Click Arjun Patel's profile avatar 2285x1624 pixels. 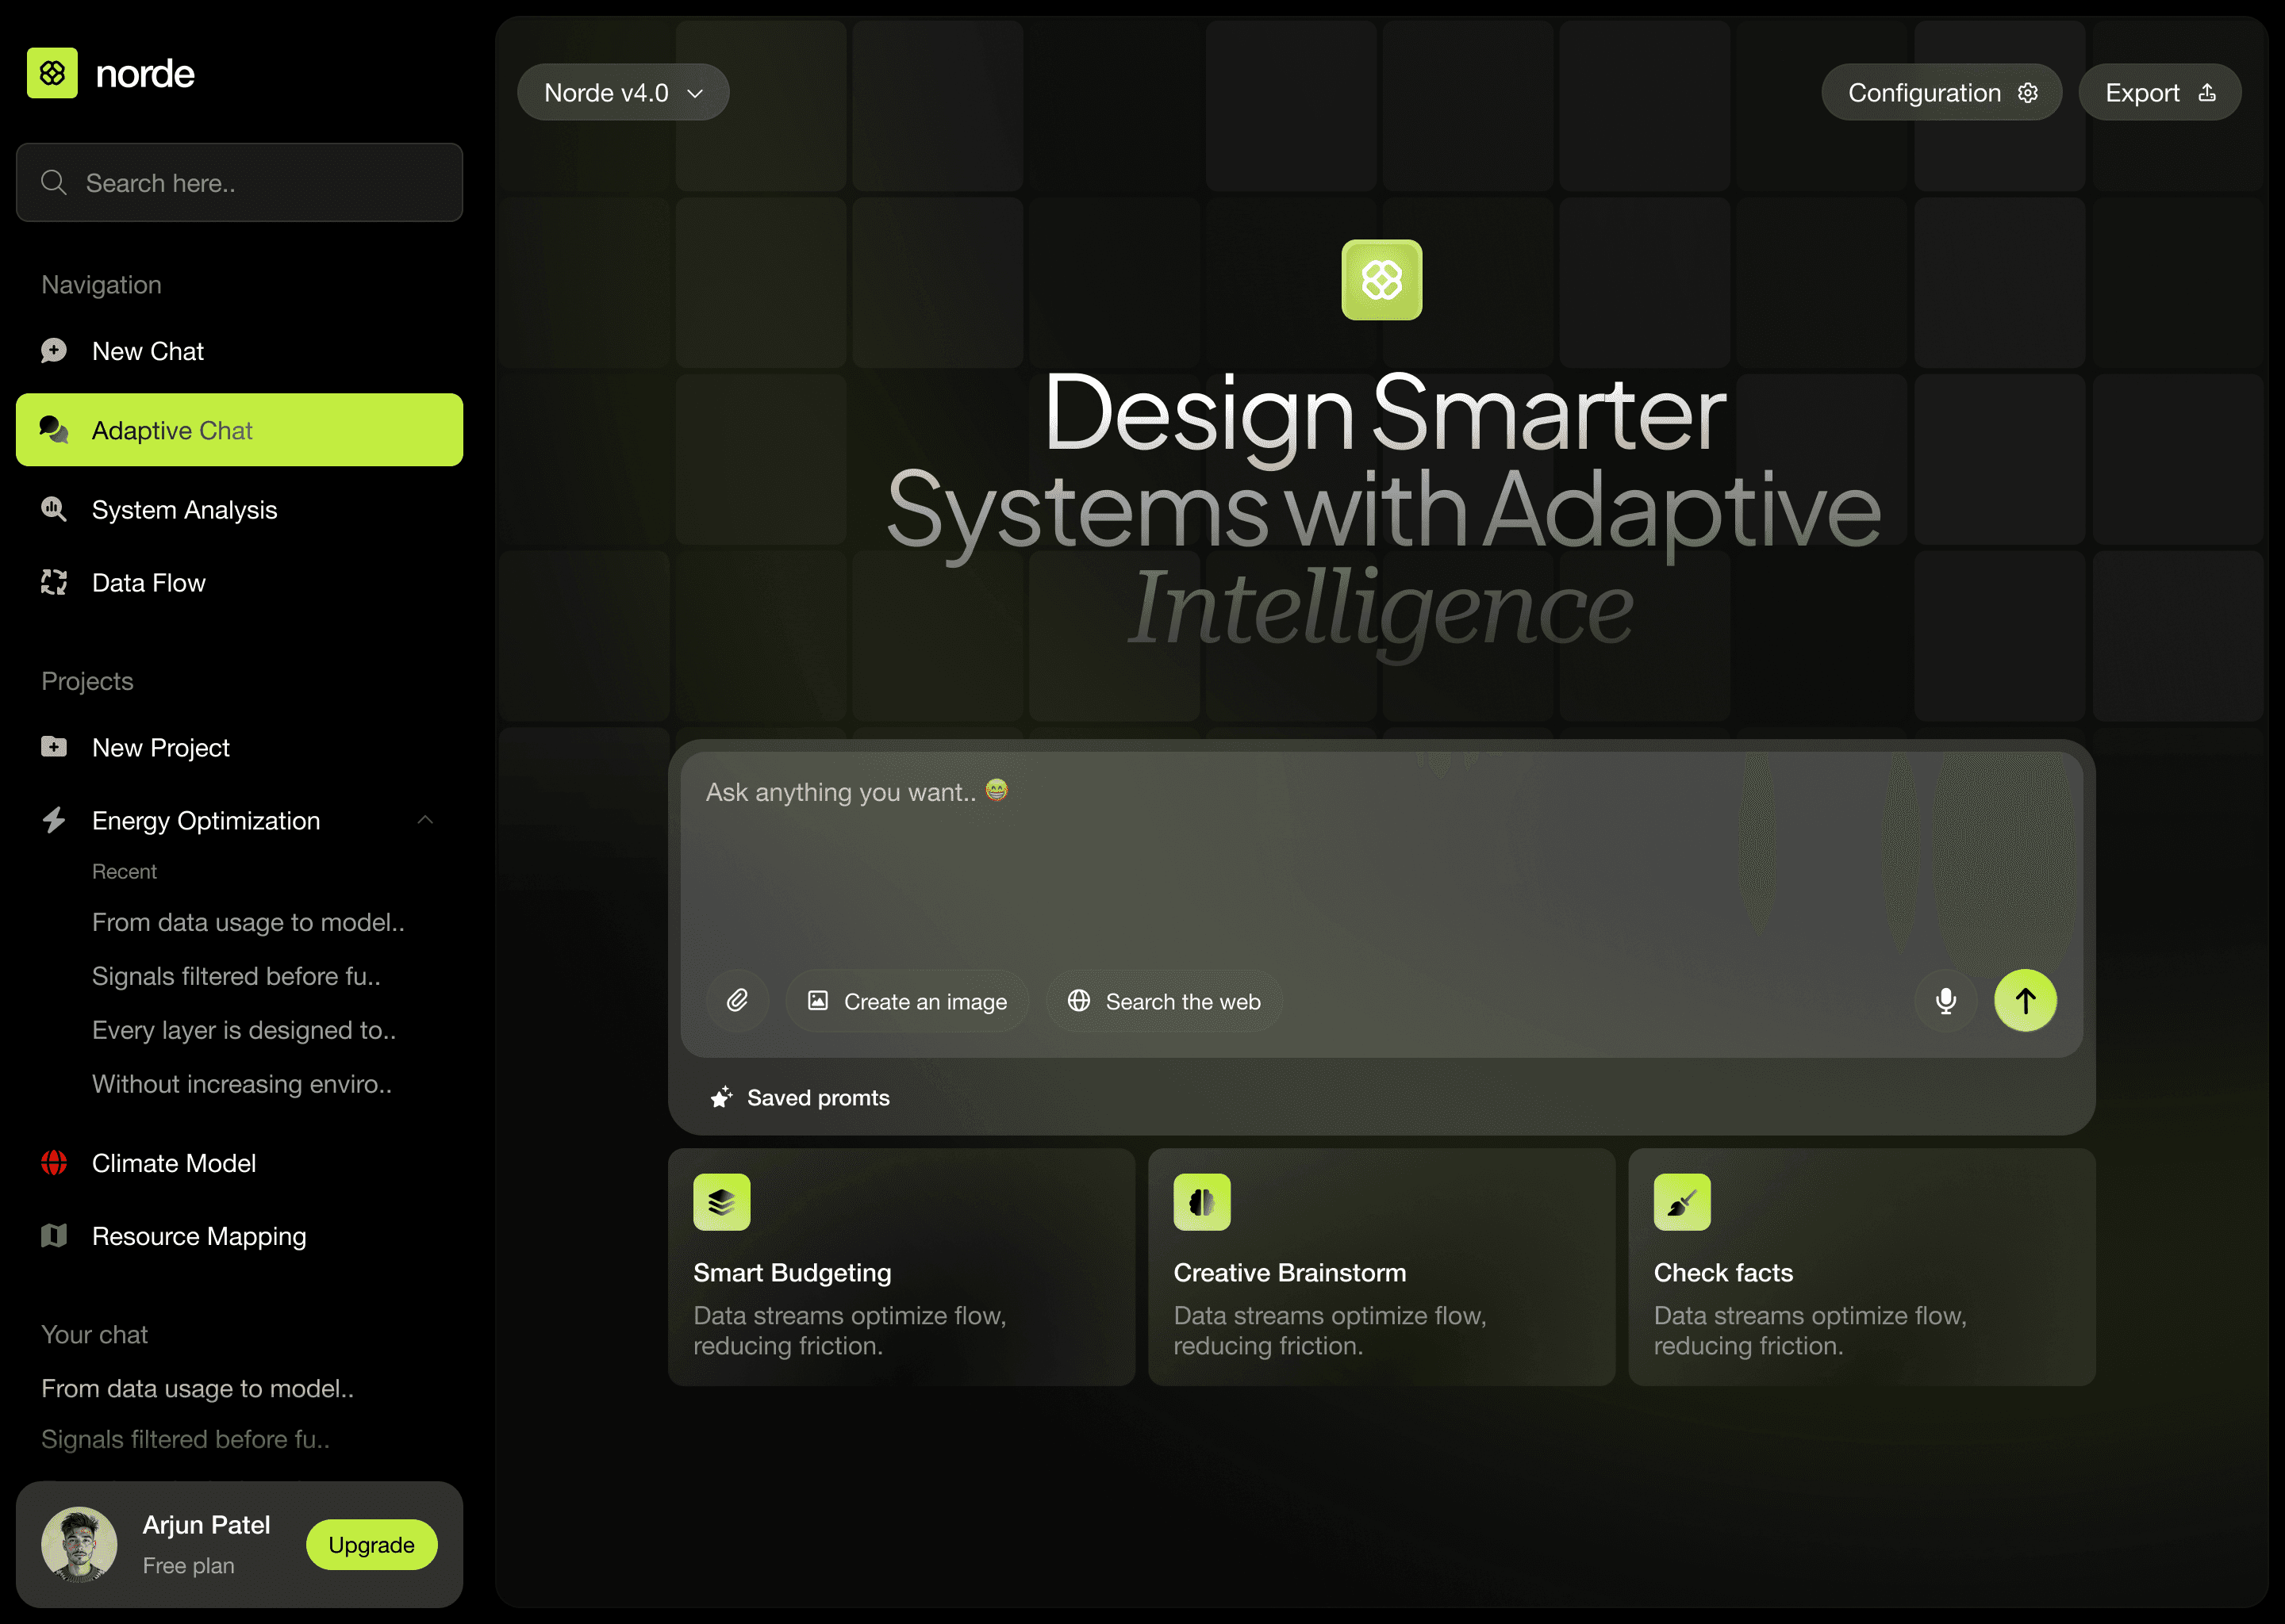pos(79,1544)
